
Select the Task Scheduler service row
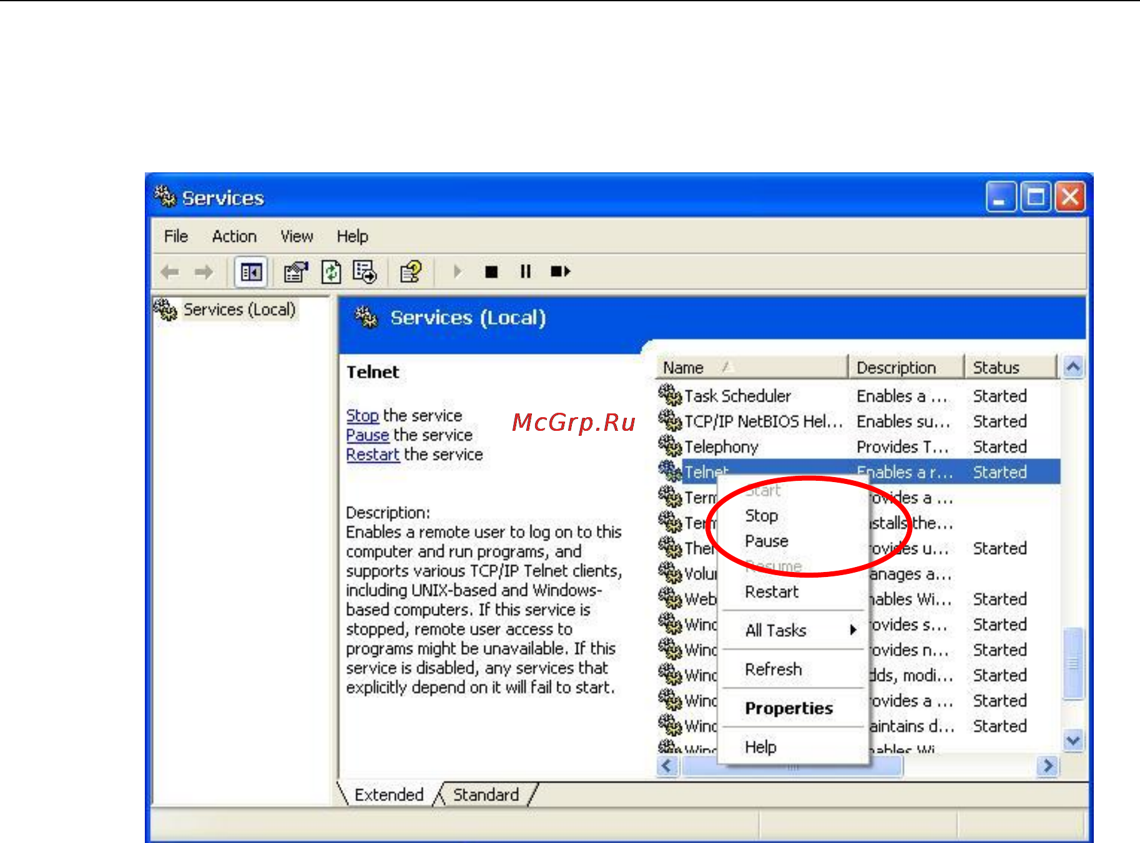(x=858, y=395)
